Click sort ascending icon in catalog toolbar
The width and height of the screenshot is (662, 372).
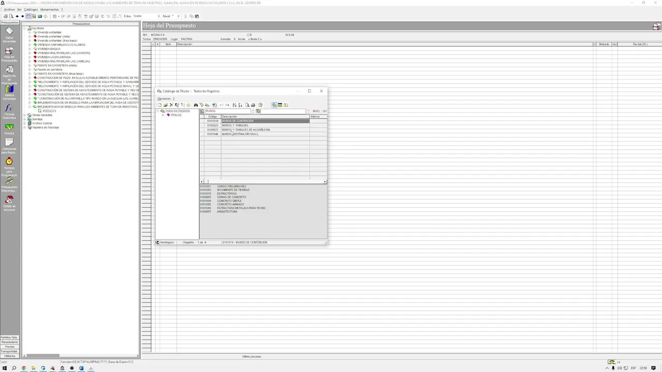coord(234,105)
